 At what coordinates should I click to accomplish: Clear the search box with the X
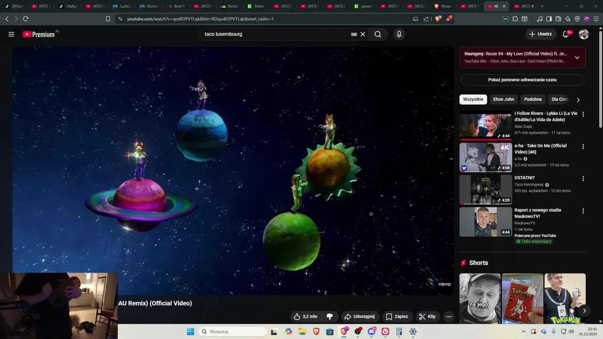[x=363, y=34]
